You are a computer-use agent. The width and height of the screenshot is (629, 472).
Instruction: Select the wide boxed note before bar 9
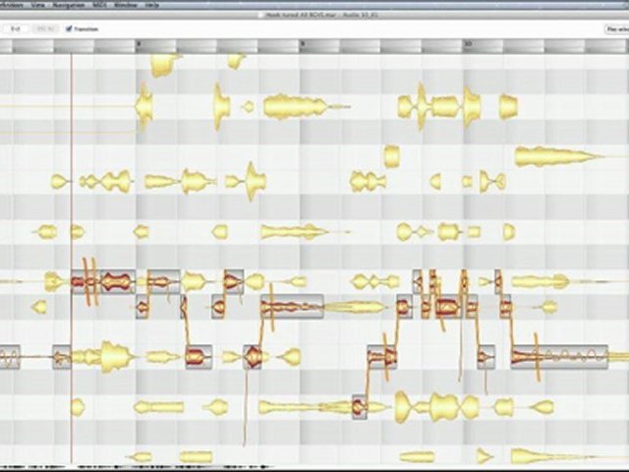click(x=292, y=308)
